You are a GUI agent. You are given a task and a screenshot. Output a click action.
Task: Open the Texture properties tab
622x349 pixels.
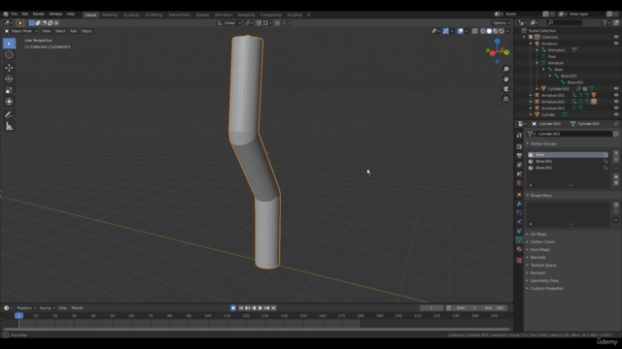click(x=519, y=261)
